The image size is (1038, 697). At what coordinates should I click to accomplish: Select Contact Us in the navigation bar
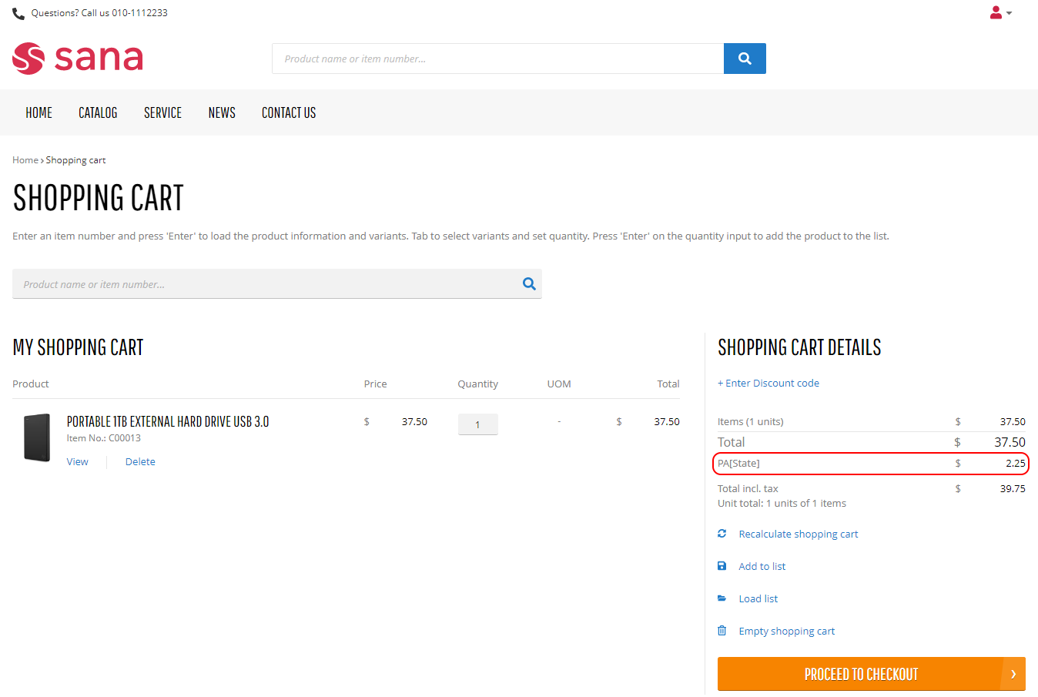click(289, 112)
